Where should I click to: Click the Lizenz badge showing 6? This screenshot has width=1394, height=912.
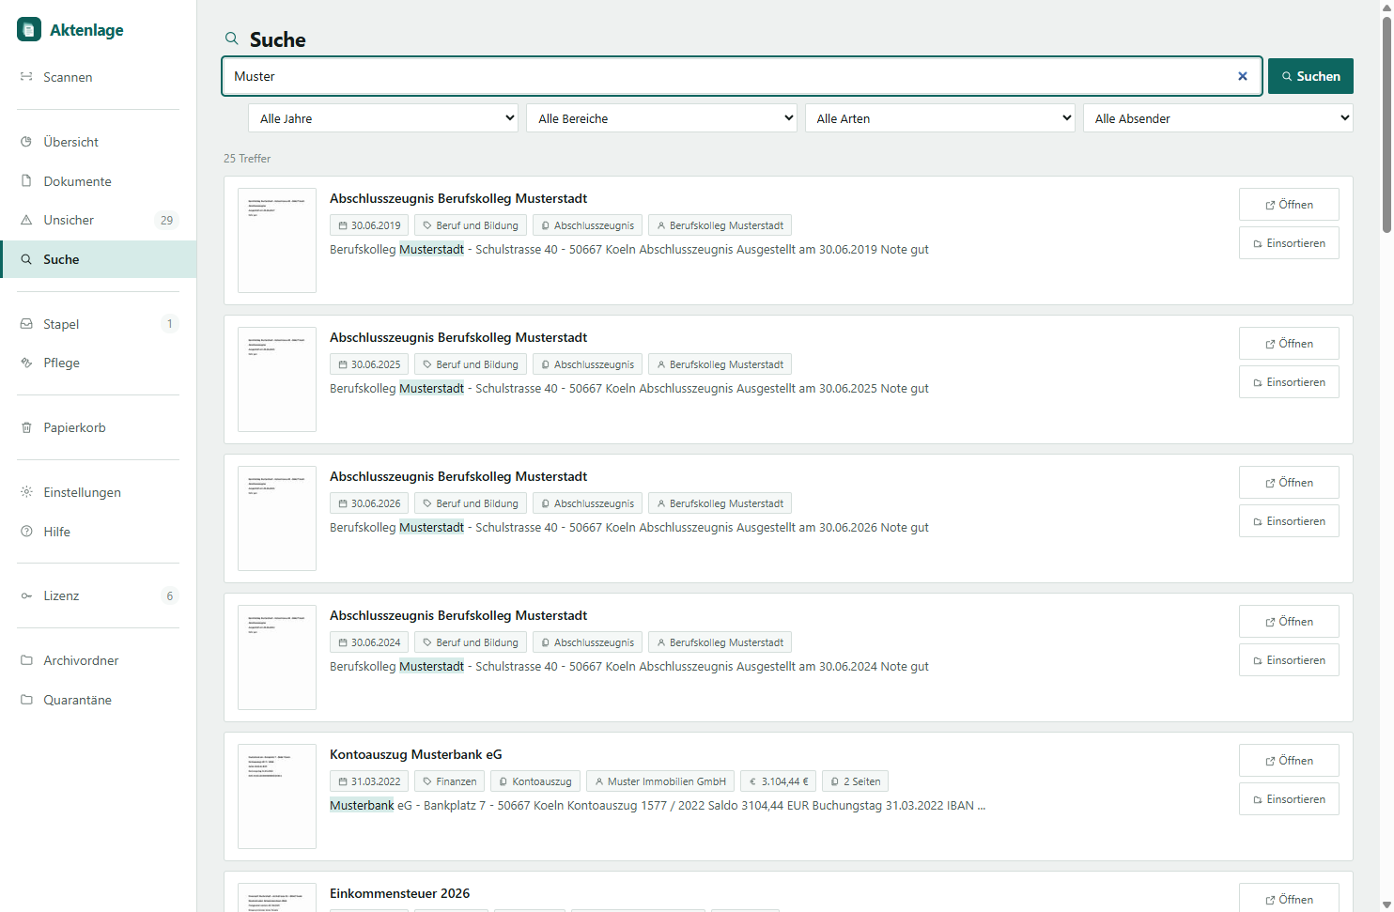[169, 595]
